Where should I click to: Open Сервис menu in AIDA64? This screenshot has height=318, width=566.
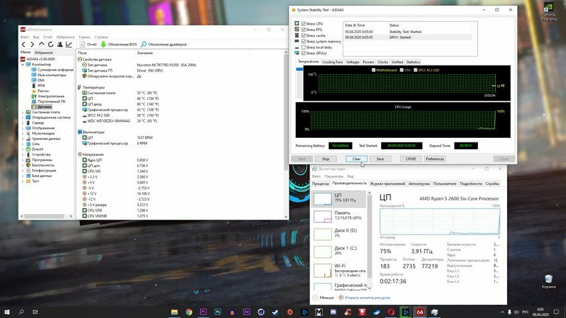84,37
